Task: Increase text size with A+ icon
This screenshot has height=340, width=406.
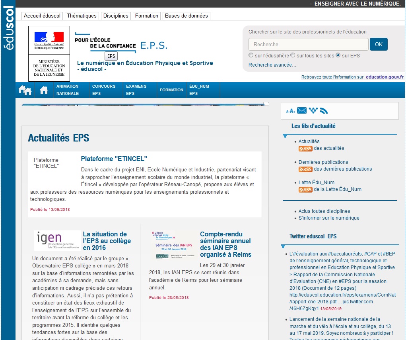Action: pyautogui.click(x=293, y=111)
